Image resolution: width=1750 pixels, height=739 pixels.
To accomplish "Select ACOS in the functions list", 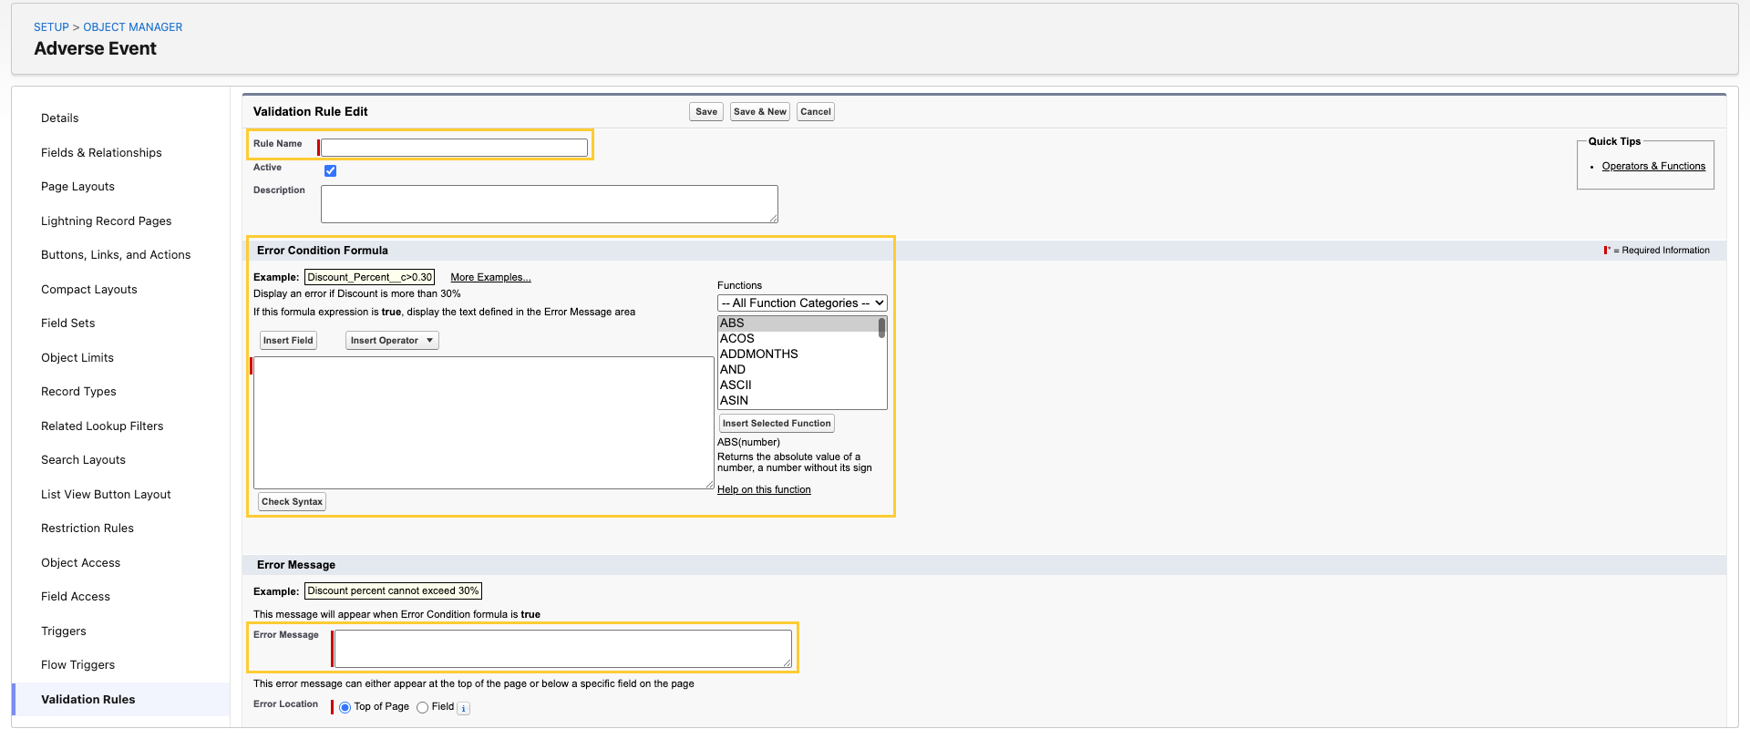I will click(x=798, y=339).
